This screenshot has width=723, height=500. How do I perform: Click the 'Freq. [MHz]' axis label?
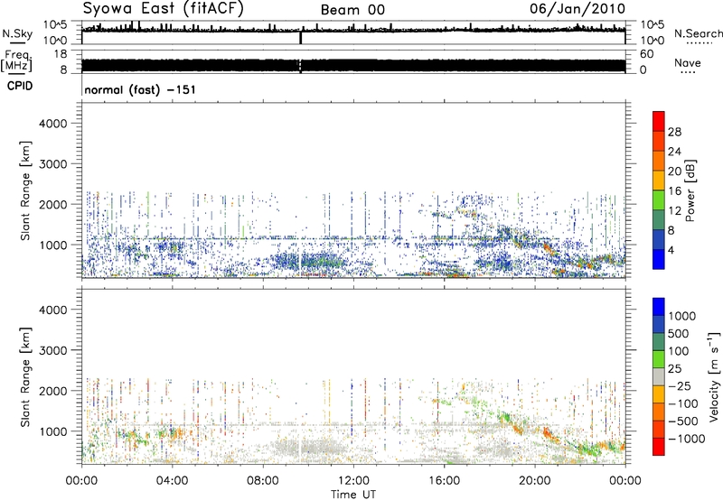point(16,60)
